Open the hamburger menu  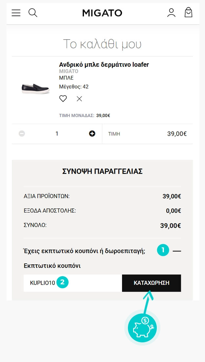click(x=16, y=13)
